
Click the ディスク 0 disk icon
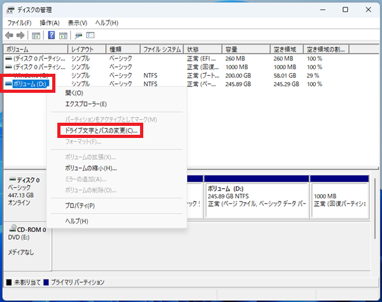pyautogui.click(x=13, y=179)
